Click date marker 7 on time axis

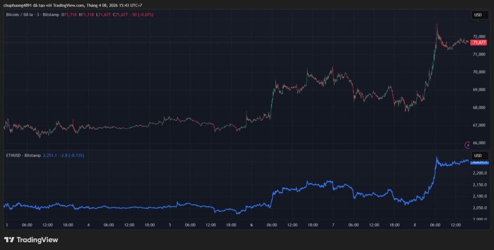(x=333, y=225)
